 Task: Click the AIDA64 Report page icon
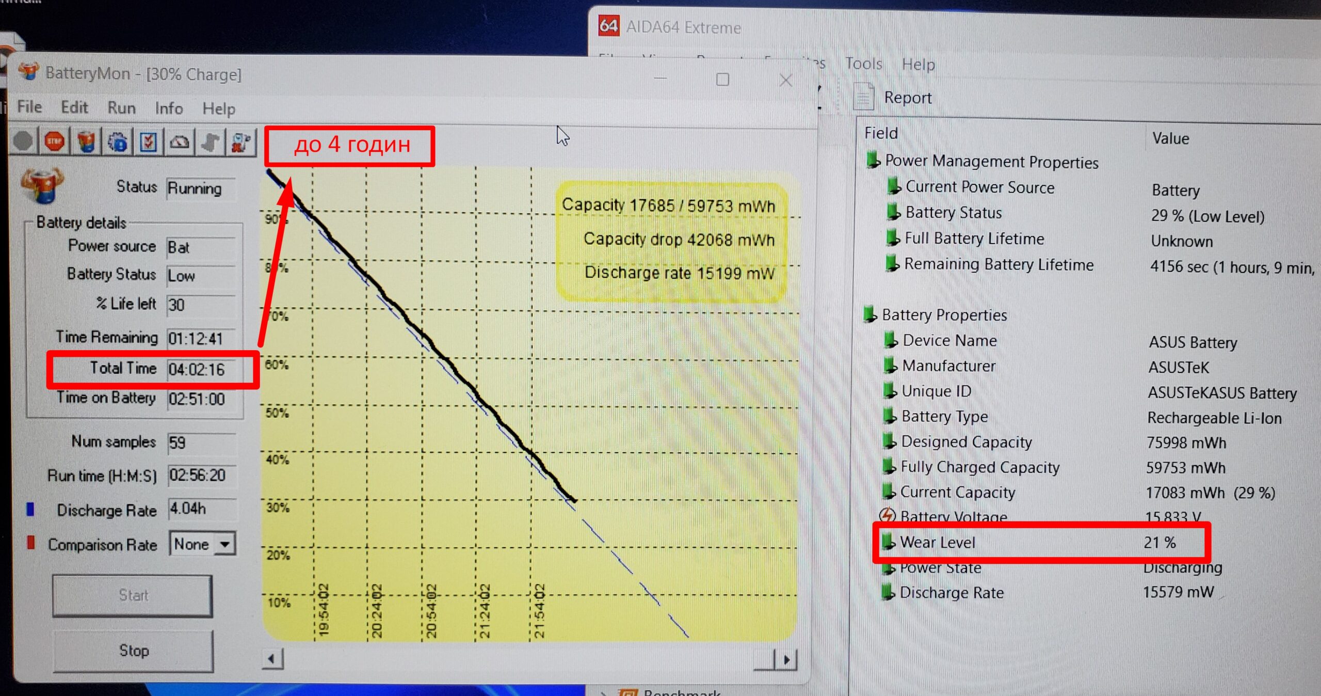pos(863,97)
